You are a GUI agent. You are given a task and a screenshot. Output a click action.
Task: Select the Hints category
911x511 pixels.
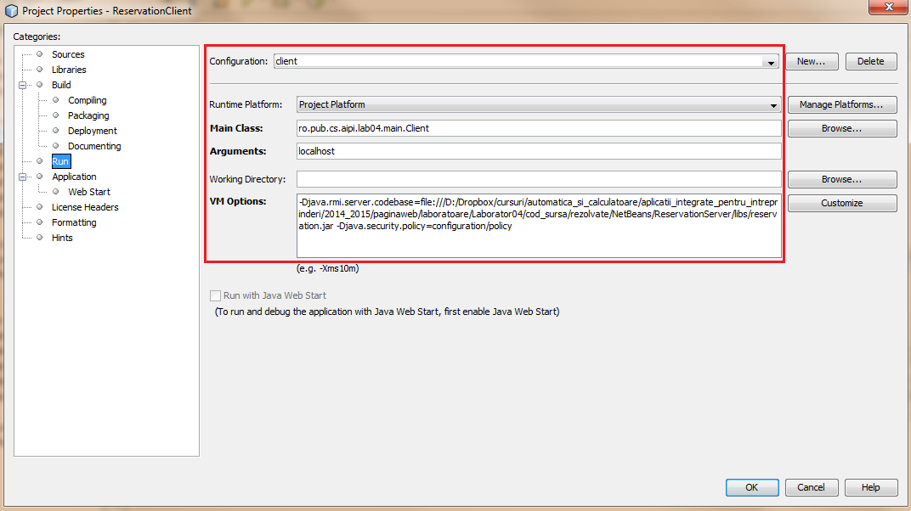[61, 238]
